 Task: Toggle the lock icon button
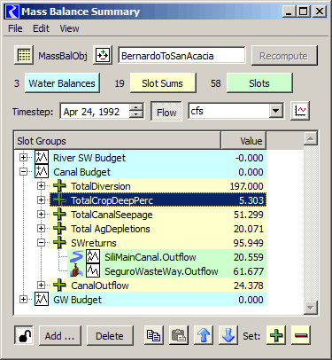[24, 335]
